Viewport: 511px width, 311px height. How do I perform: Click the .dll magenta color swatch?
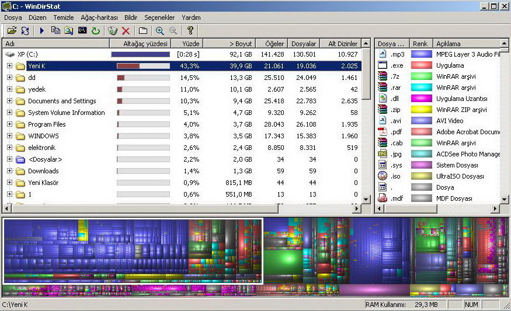(x=422, y=99)
